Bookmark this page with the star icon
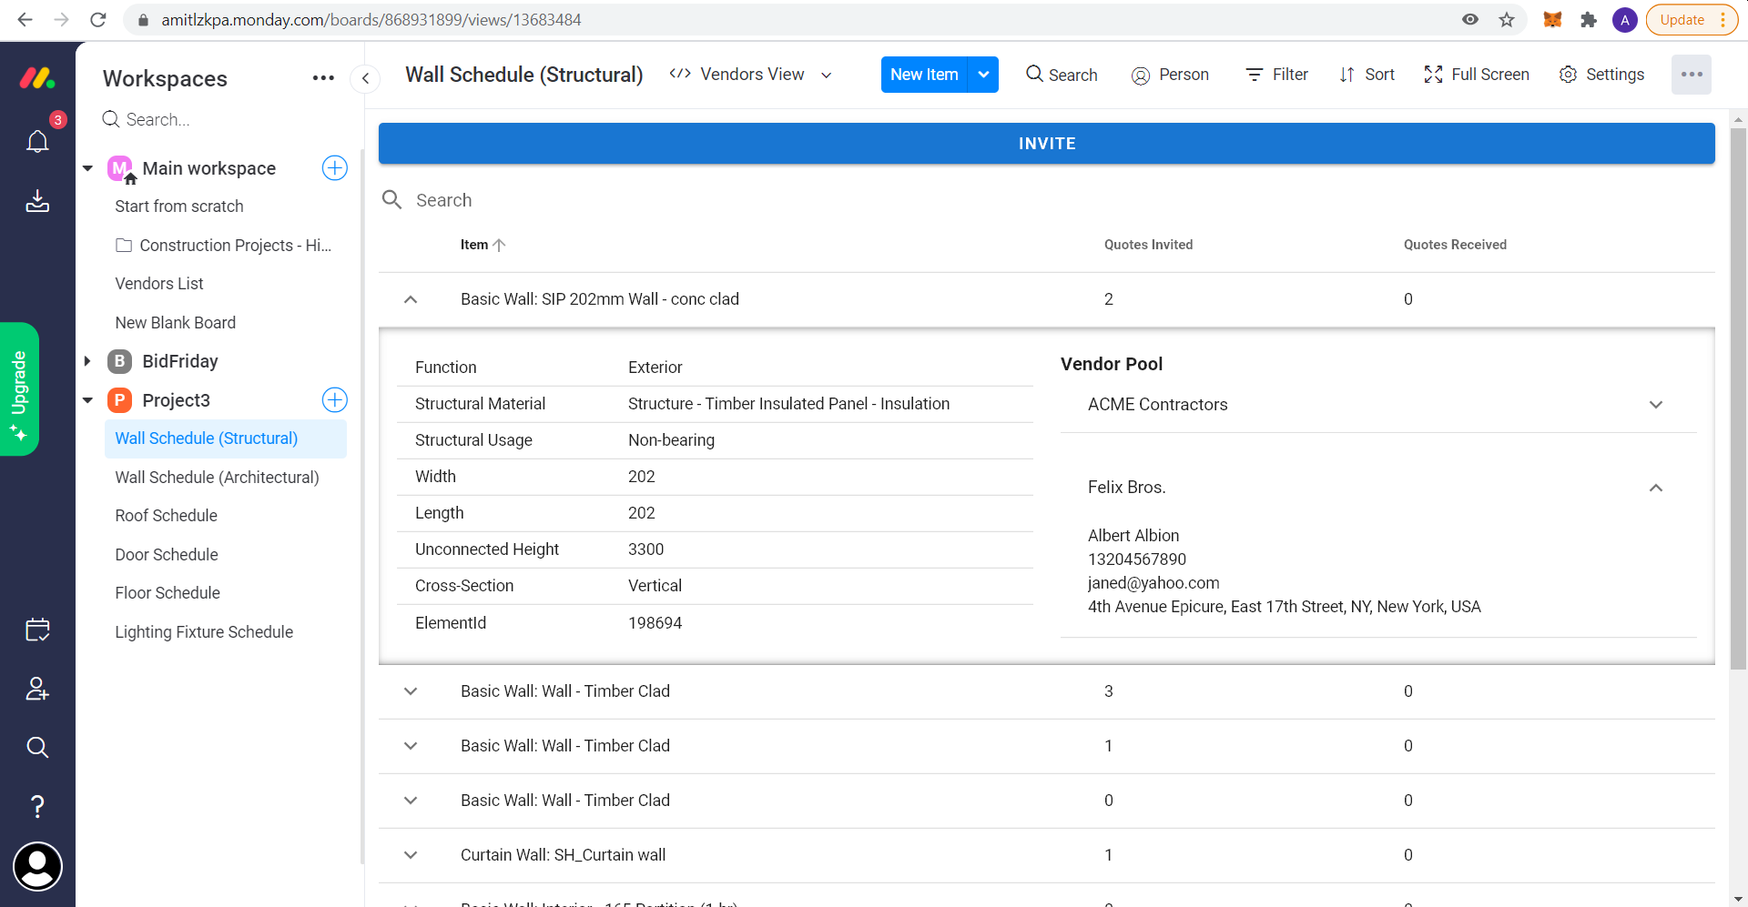This screenshot has width=1748, height=907. tap(1507, 20)
